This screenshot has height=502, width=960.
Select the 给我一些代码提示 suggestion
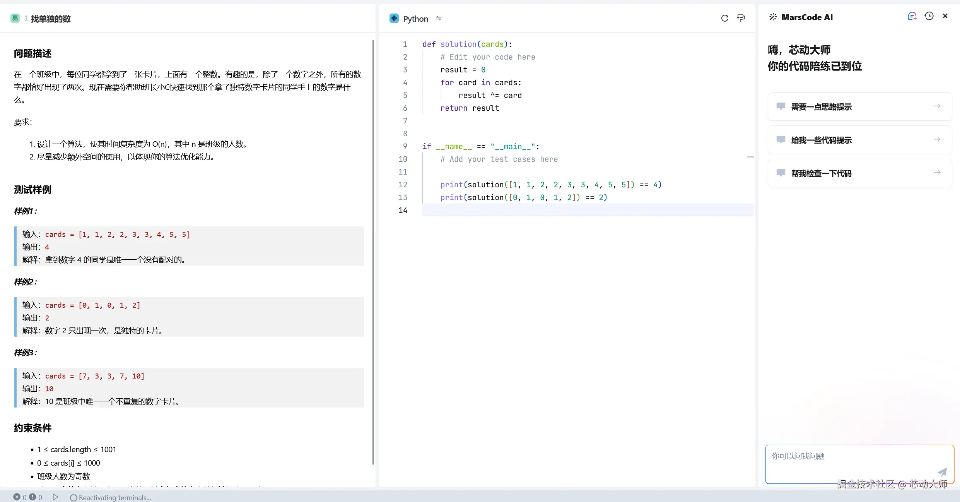pyautogui.click(x=859, y=140)
